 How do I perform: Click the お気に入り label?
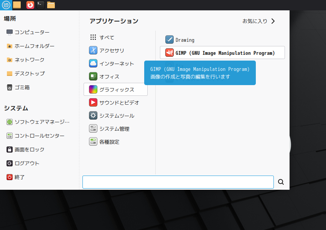(255, 21)
